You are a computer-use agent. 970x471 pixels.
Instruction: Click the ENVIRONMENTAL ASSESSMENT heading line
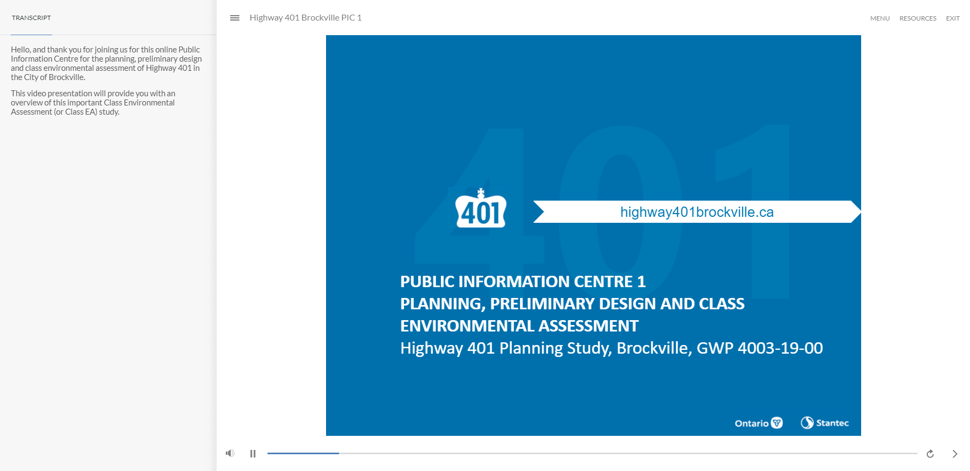click(519, 326)
